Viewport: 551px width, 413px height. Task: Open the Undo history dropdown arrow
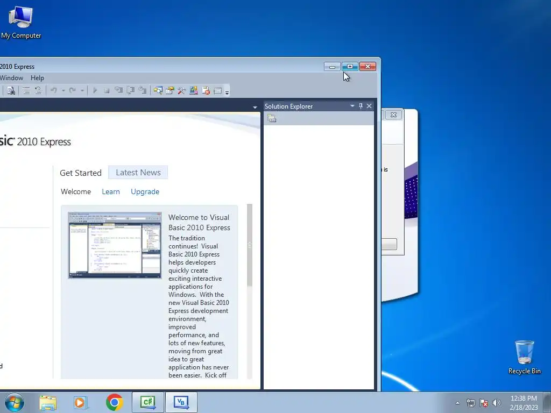[63, 90]
